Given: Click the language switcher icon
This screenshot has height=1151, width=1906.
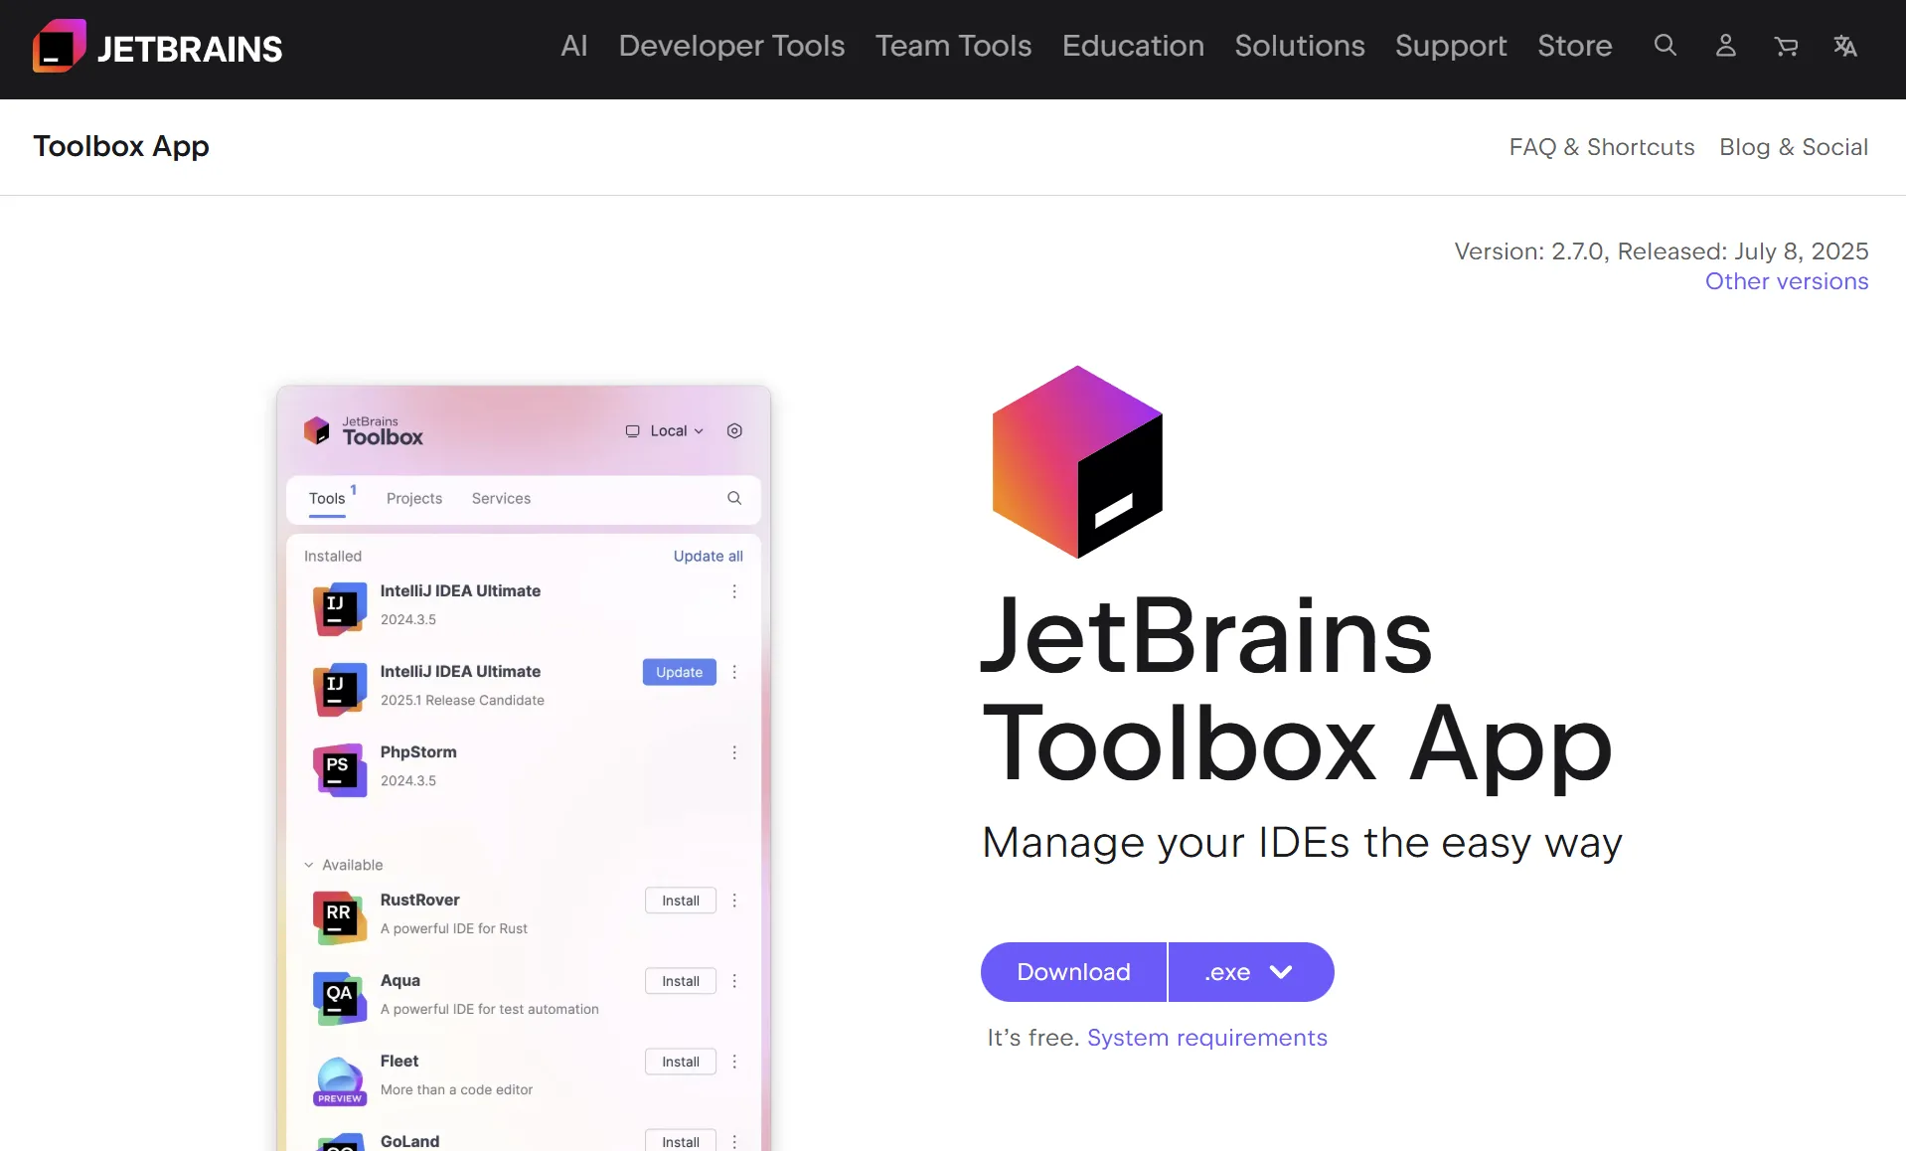Looking at the screenshot, I should tap(1845, 46).
